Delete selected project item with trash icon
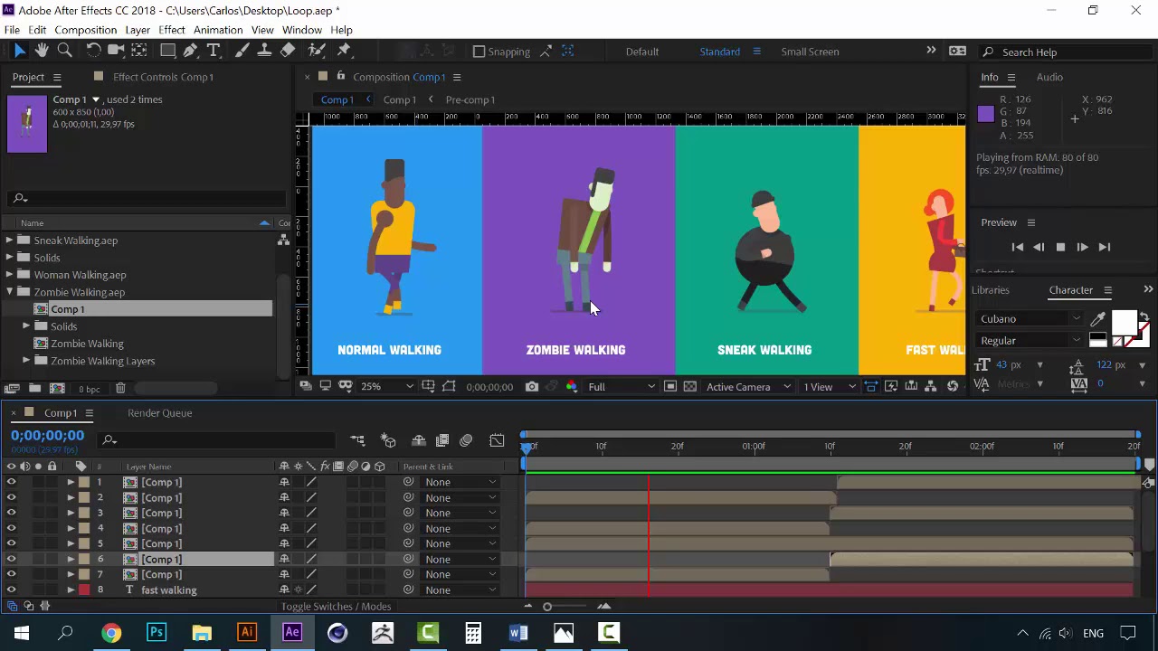1158x651 pixels. [120, 389]
